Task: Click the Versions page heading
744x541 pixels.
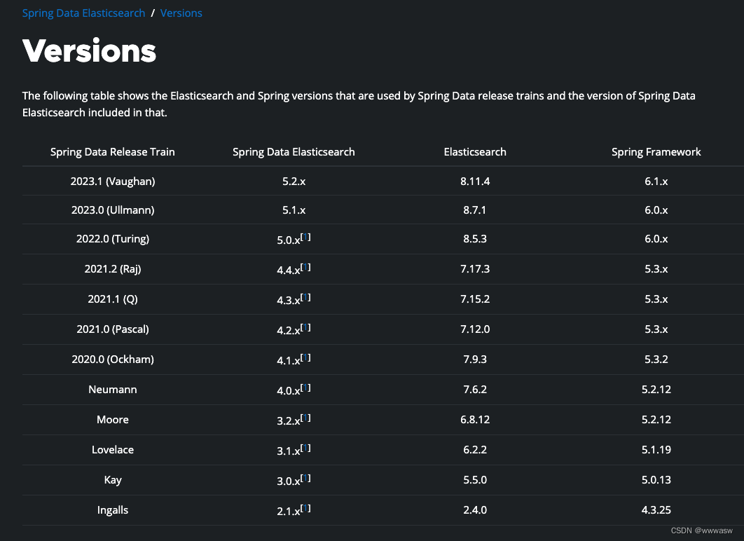Action: 89,50
